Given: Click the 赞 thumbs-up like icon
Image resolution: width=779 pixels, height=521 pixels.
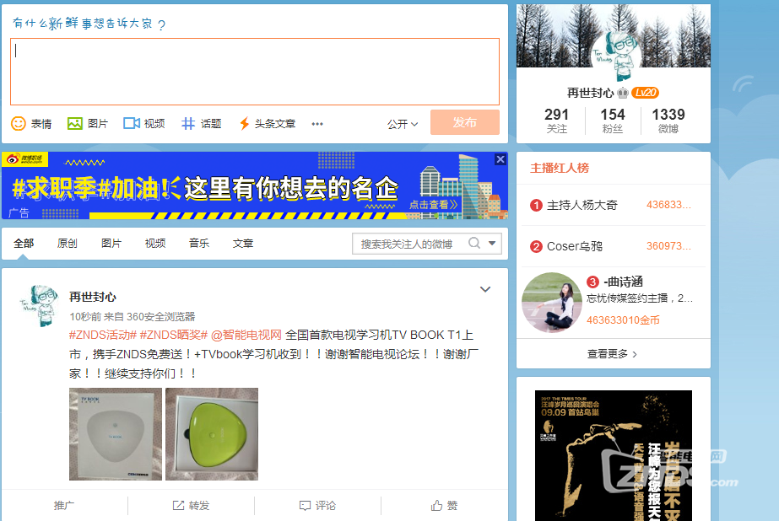Looking at the screenshot, I should point(436,506).
